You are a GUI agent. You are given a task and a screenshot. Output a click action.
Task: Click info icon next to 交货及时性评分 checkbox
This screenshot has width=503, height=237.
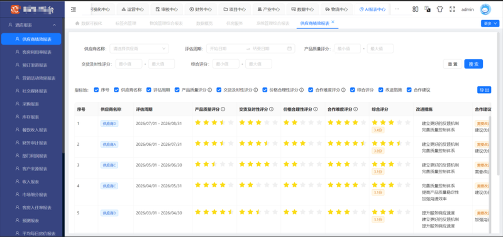(256, 90)
